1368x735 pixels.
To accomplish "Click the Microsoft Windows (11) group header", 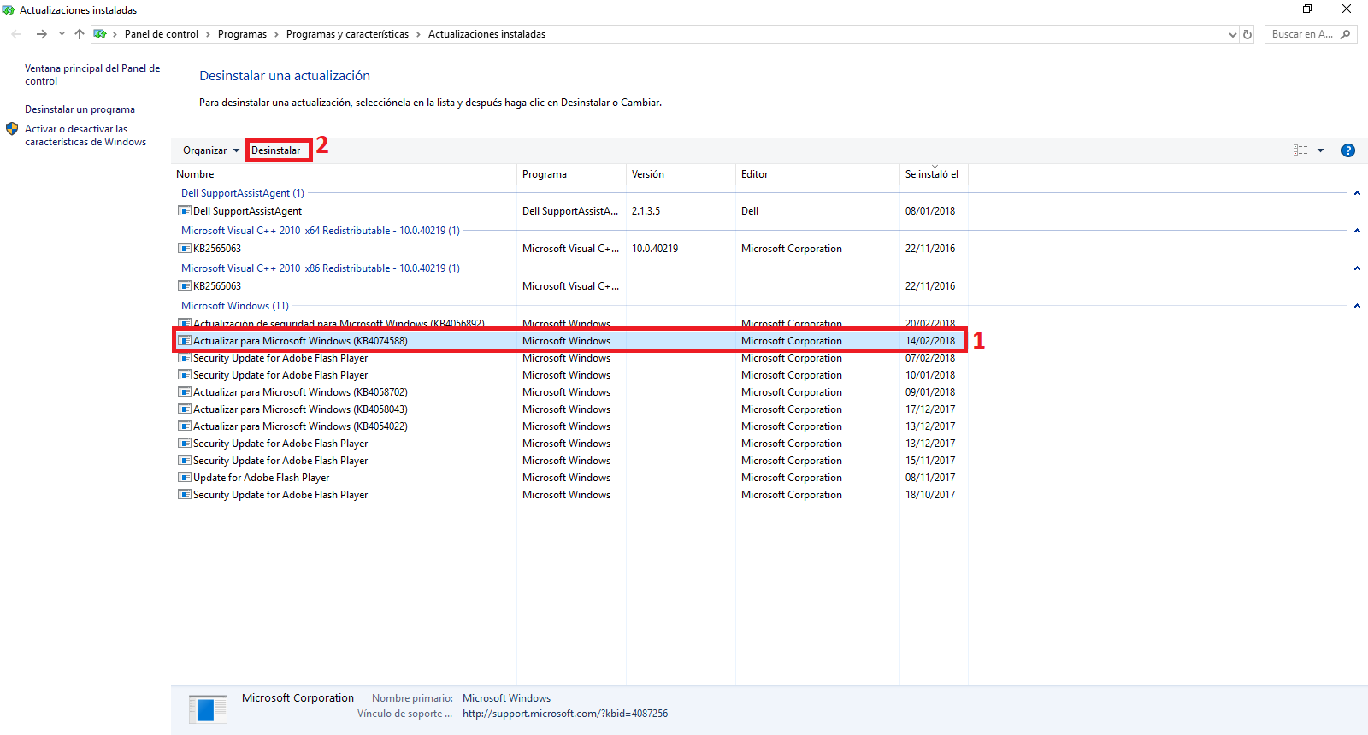I will (235, 306).
